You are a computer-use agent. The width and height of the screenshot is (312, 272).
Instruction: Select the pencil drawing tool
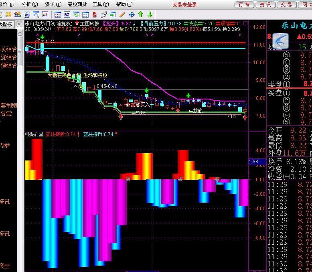point(122,14)
